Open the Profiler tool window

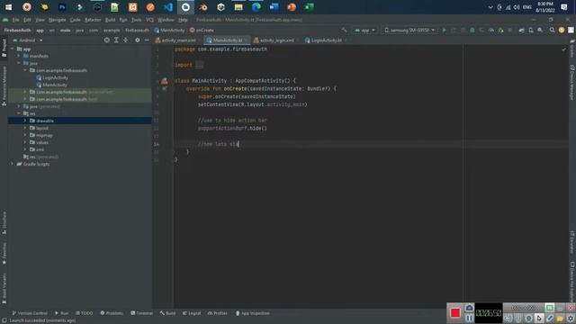(218, 313)
